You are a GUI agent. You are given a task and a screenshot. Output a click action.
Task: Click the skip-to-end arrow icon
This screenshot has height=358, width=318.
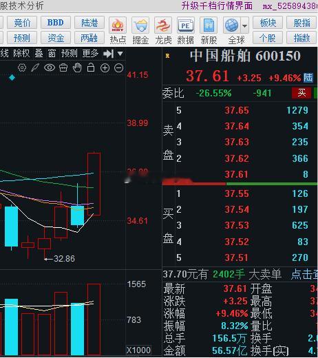pos(108,54)
